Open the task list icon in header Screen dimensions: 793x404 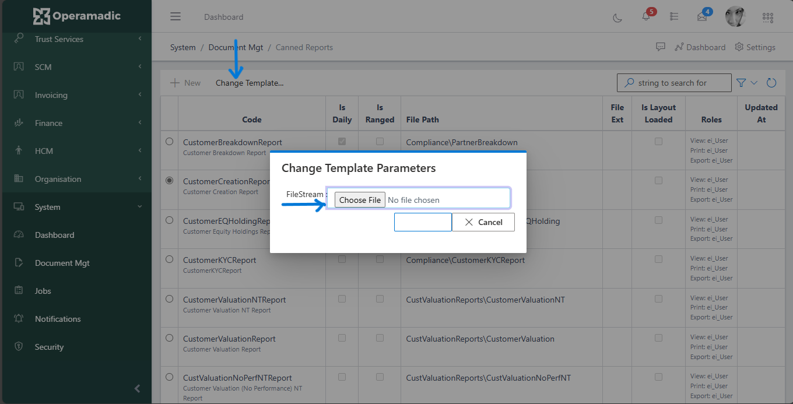[674, 17]
